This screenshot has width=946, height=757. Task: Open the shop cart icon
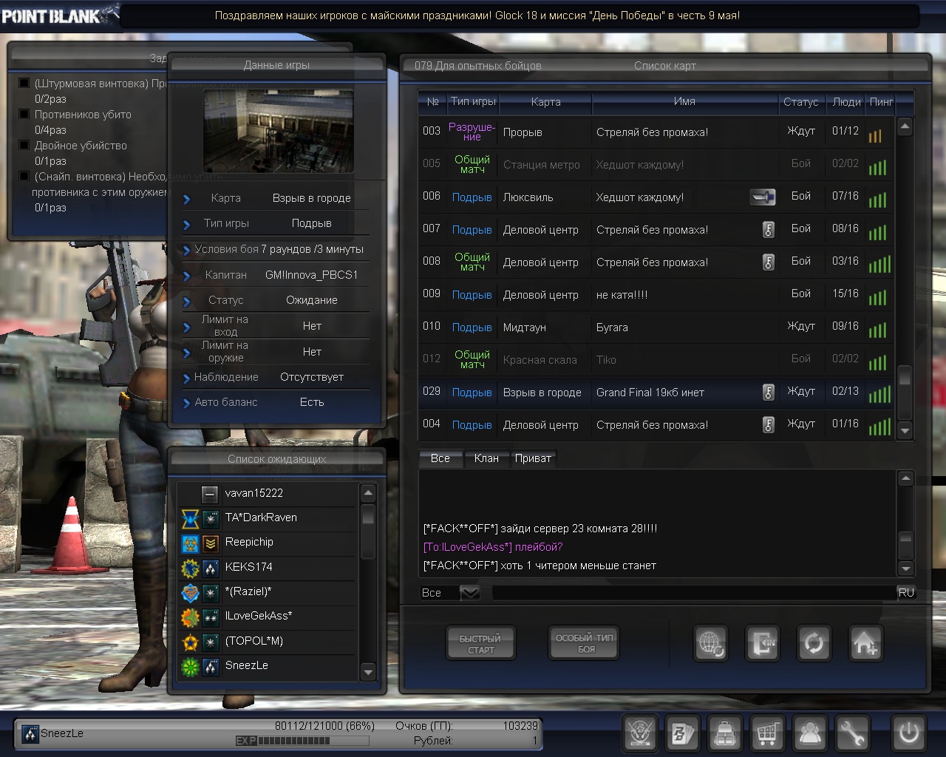point(767,733)
